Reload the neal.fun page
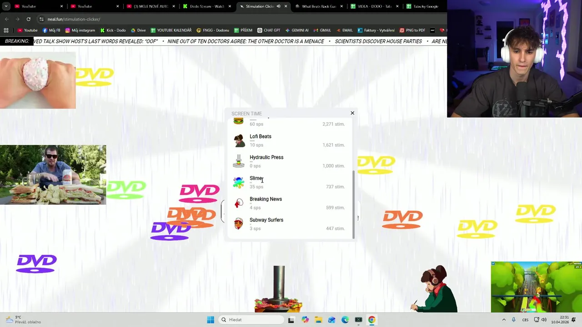The image size is (582, 327). point(28,19)
